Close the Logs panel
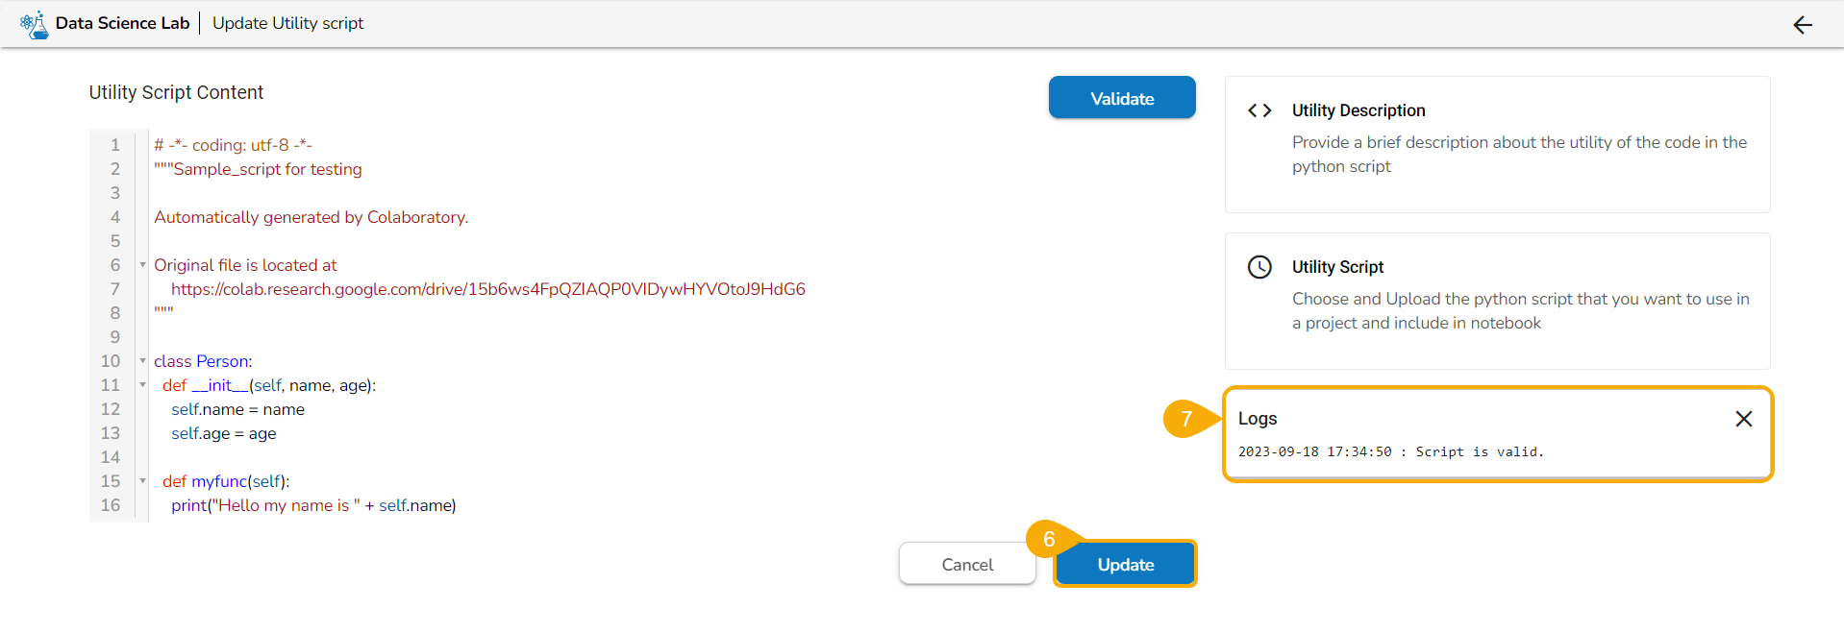Image resolution: width=1844 pixels, height=633 pixels. tap(1743, 419)
